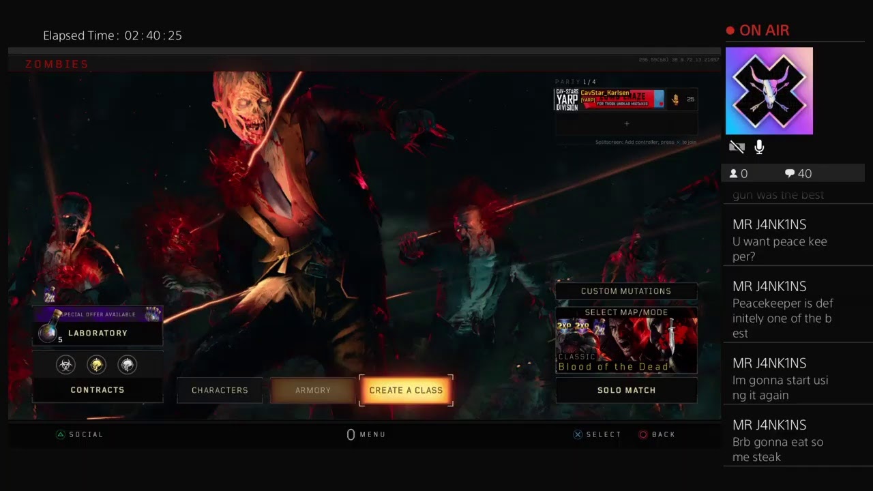Click the player rank icon beside 25
Screen dimensions: 873x491
pyautogui.click(x=675, y=100)
